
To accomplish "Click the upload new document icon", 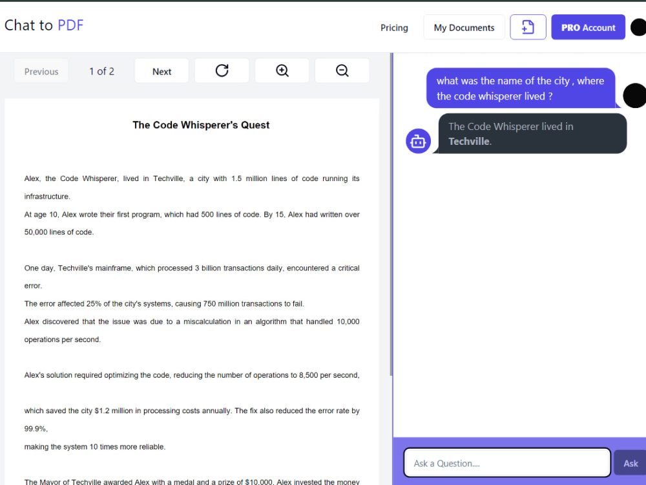I will pyautogui.click(x=528, y=27).
